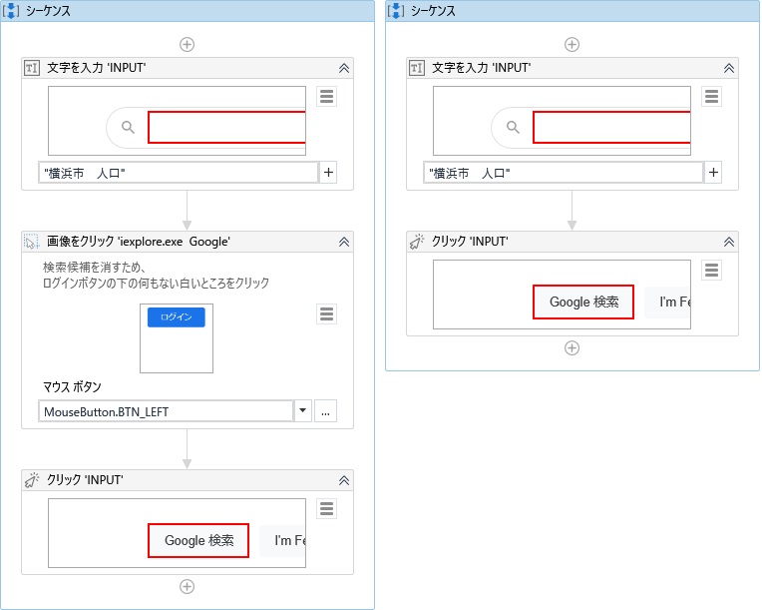Click the ログイン button screenshot thumbnail
762x610 pixels.
pyautogui.click(x=177, y=317)
